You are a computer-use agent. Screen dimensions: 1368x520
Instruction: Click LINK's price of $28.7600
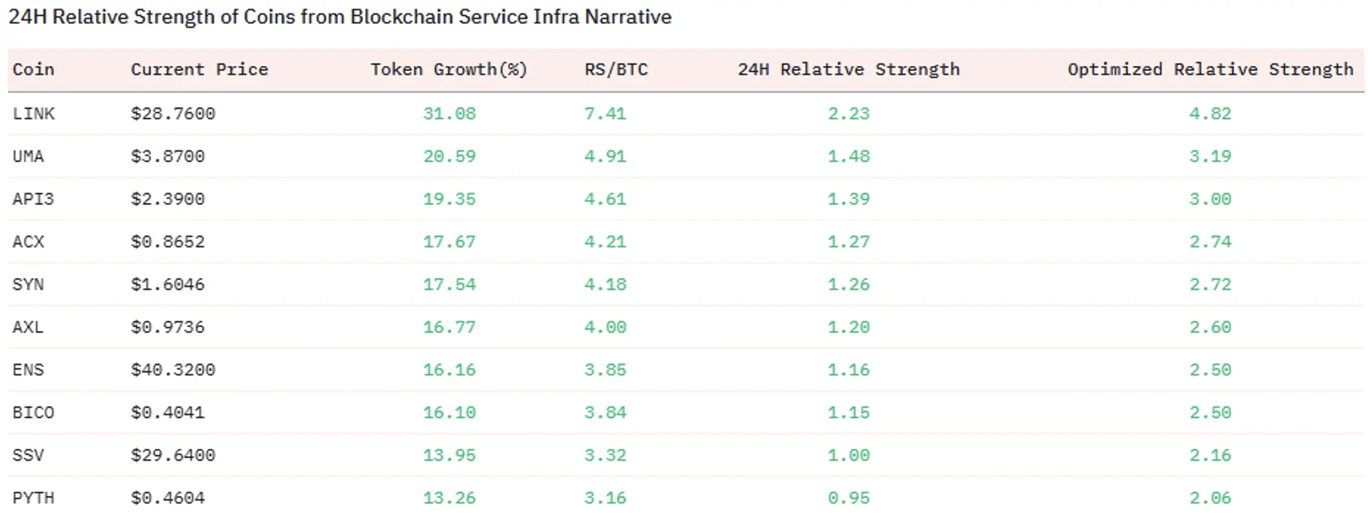(x=173, y=114)
